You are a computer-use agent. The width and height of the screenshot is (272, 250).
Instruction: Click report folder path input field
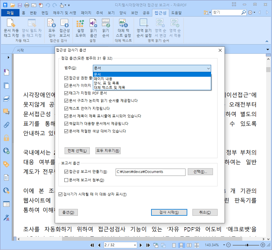[x=150, y=172]
